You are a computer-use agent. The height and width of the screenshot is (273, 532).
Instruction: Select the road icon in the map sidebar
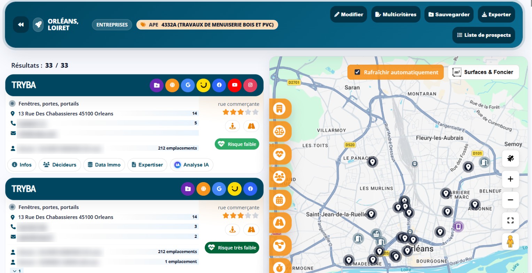pyautogui.click(x=280, y=223)
